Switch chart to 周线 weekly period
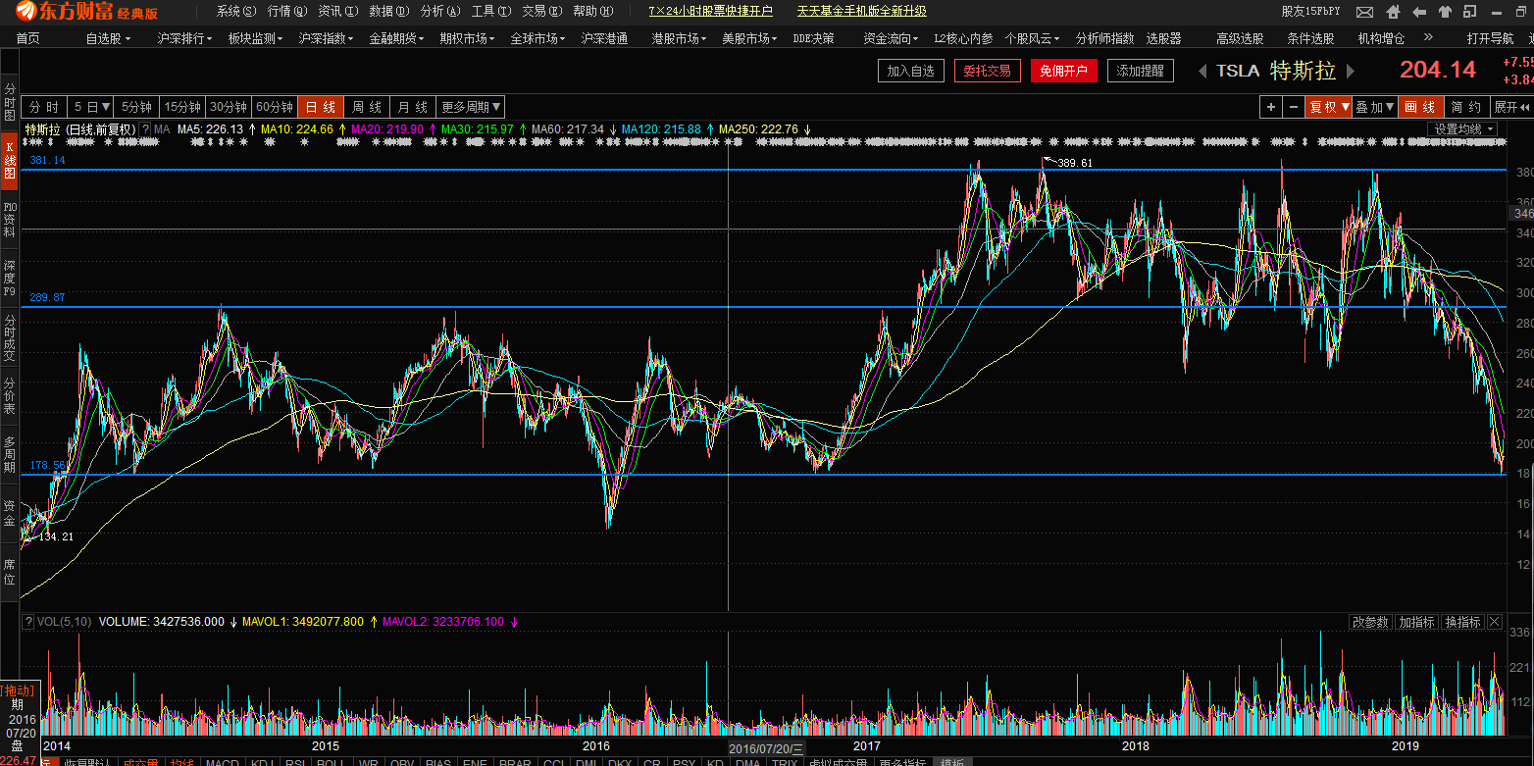This screenshot has height=766, width=1534. (367, 107)
